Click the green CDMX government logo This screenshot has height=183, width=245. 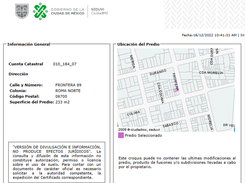coord(40,11)
